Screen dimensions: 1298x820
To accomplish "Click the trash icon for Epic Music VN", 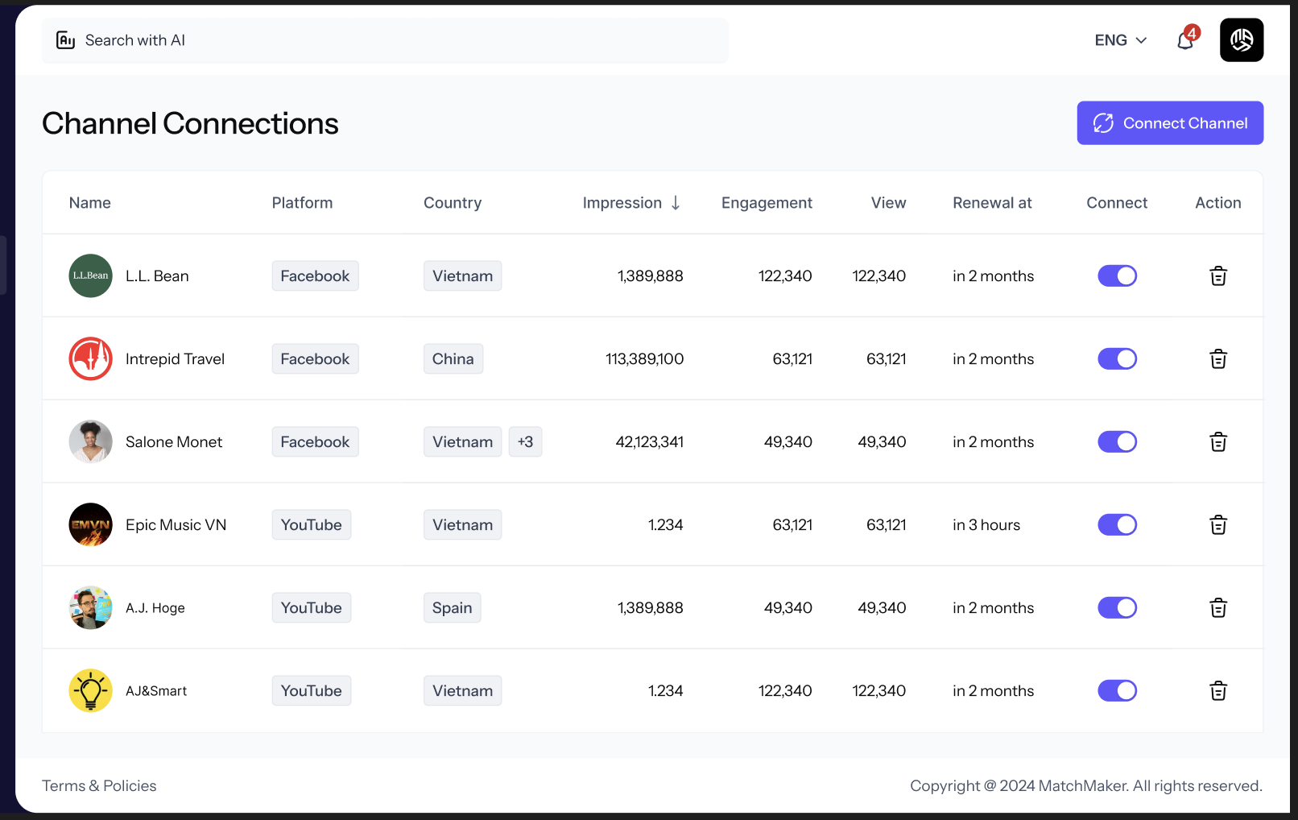I will pyautogui.click(x=1218, y=525).
